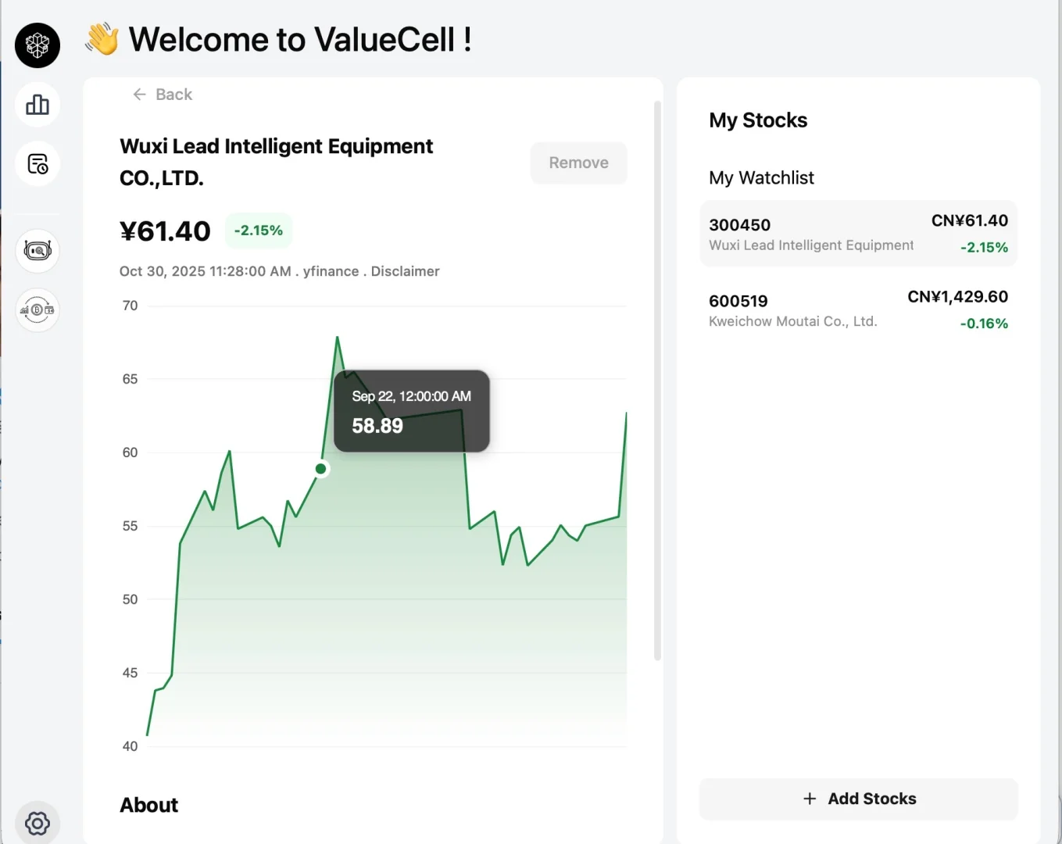This screenshot has height=844, width=1062.
Task: Open the Disclaimer link
Action: pyautogui.click(x=405, y=271)
